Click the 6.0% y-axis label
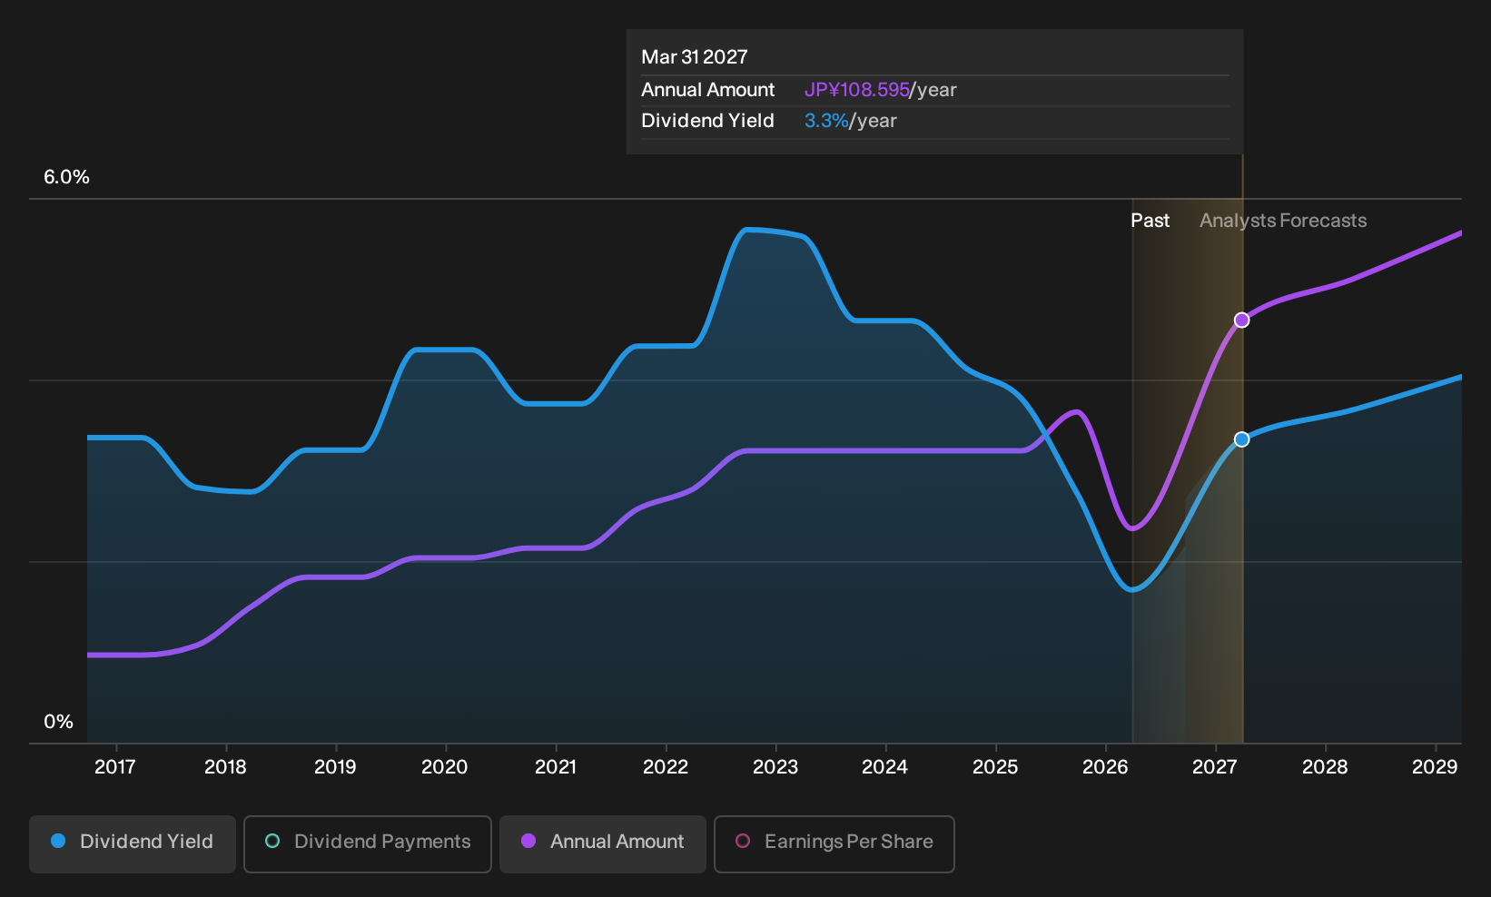Image resolution: width=1491 pixels, height=897 pixels. coord(66,177)
